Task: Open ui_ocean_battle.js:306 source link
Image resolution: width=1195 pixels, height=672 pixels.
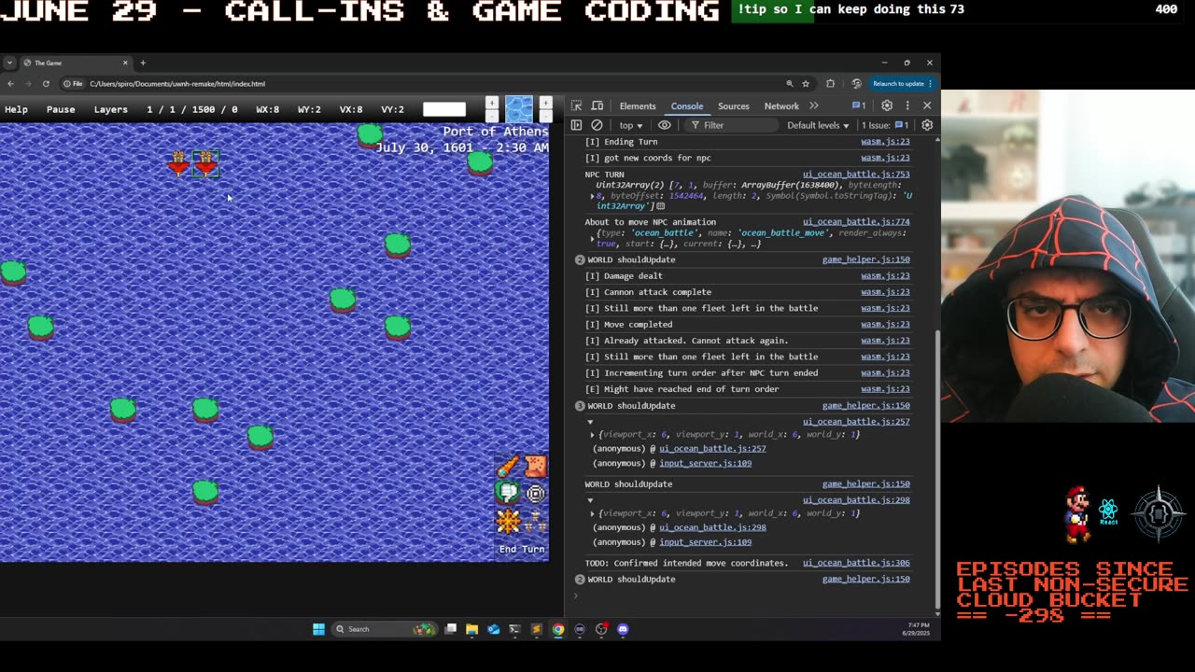Action: 856,563
